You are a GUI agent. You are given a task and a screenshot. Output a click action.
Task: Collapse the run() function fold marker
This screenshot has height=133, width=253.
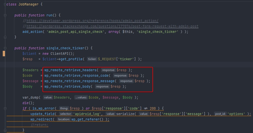pyautogui.click(x=5, y=15)
